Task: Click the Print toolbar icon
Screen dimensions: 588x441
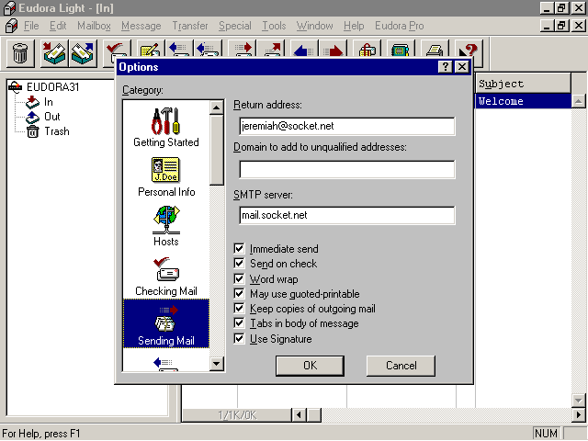Action: point(435,49)
